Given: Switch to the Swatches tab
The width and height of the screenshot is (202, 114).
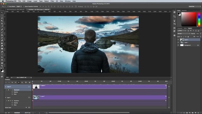Looking at the screenshot, I should [184, 10].
